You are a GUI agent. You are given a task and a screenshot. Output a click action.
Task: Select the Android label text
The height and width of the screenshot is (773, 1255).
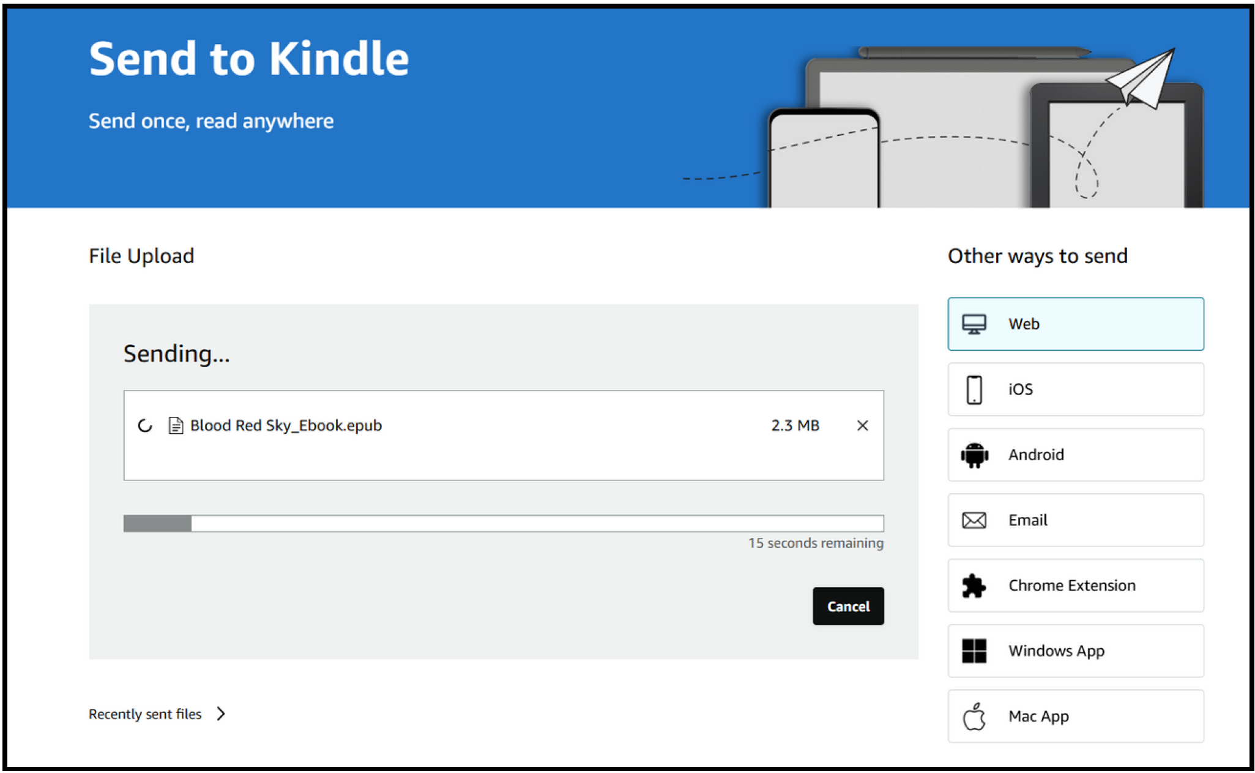1036,455
